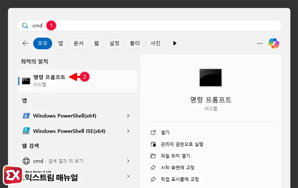Select the 모두 filter tab
The height and width of the screenshot is (188, 298).
43,43
